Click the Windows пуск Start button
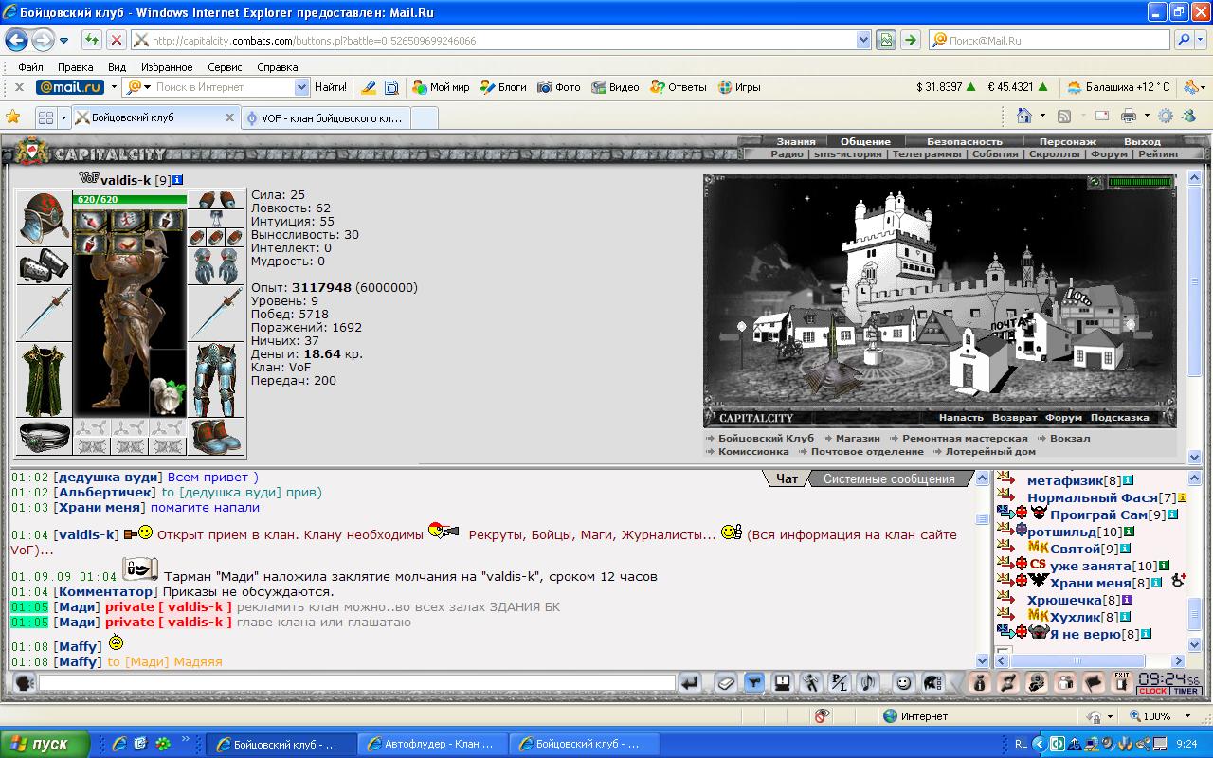This screenshot has width=1213, height=758. coord(45,744)
